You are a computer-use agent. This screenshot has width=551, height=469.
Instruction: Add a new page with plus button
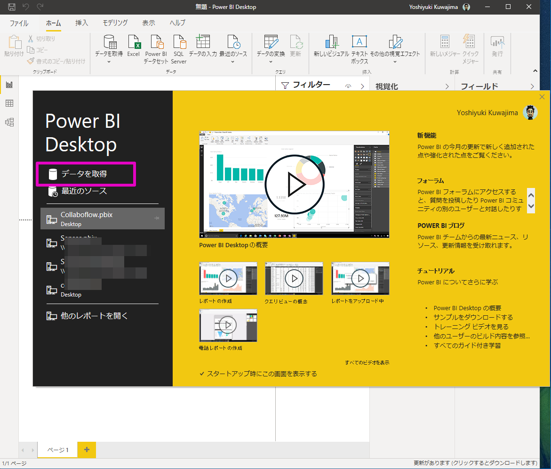[x=87, y=450]
